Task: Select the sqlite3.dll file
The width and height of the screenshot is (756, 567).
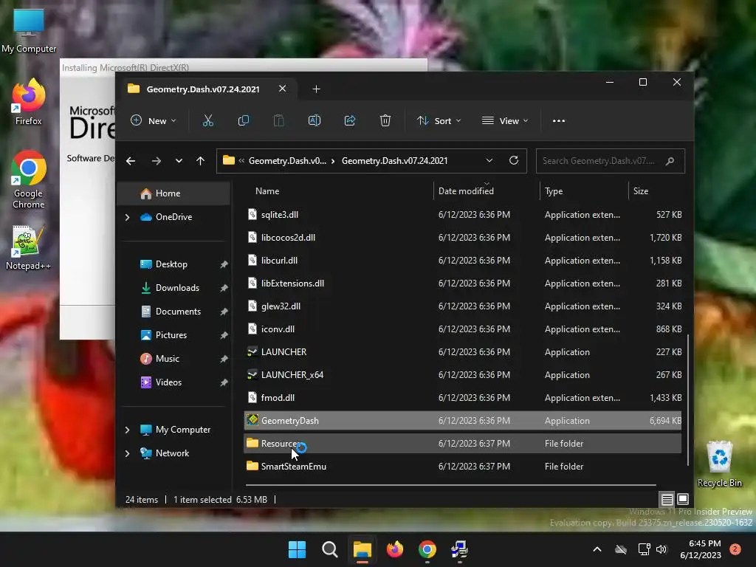Action: [463, 215]
